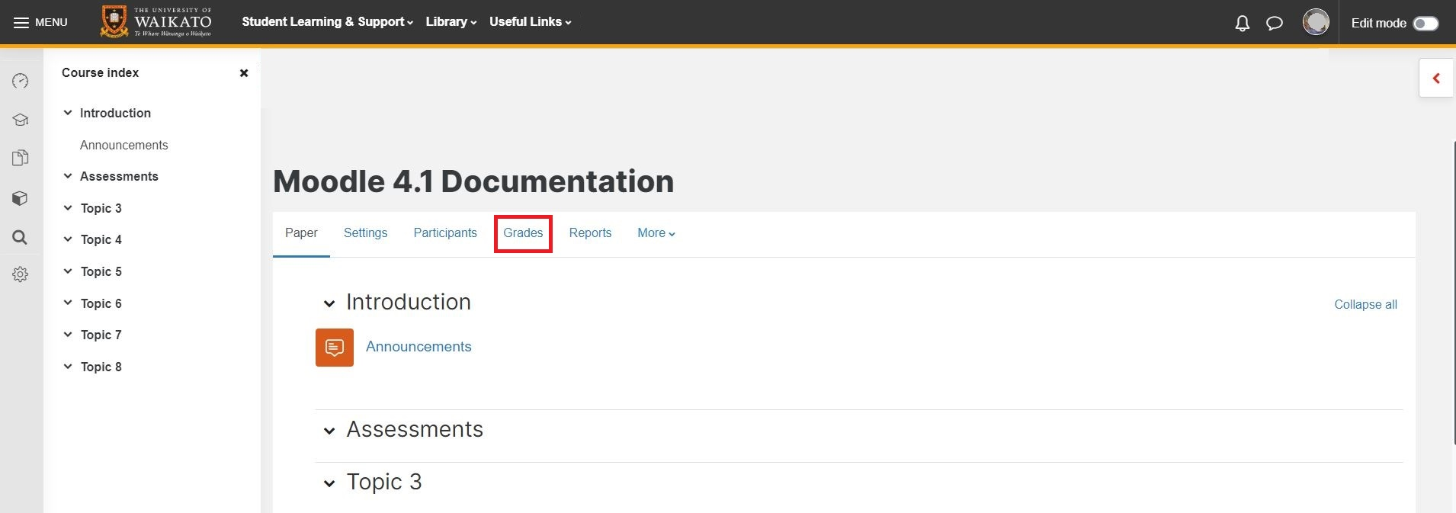Open the settings gear icon in sidebar

point(21,274)
